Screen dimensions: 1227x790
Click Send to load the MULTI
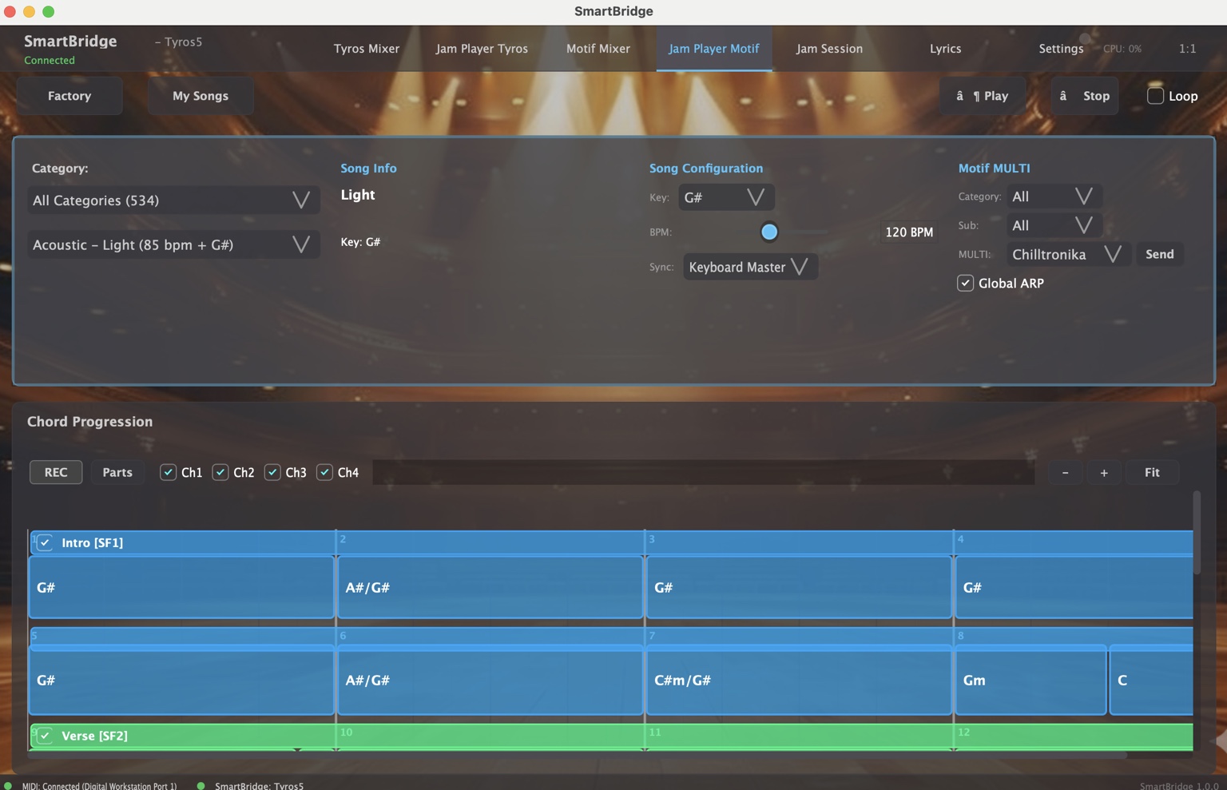click(1160, 254)
